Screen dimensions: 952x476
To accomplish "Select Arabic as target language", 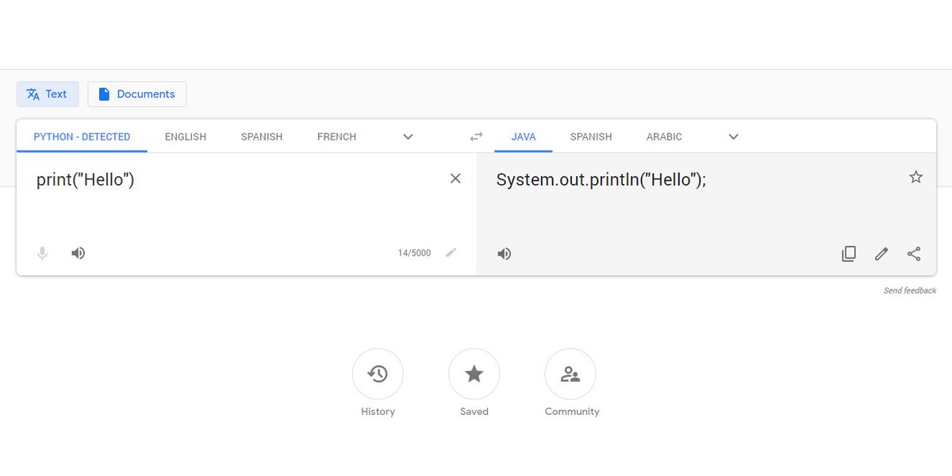I will [x=664, y=136].
